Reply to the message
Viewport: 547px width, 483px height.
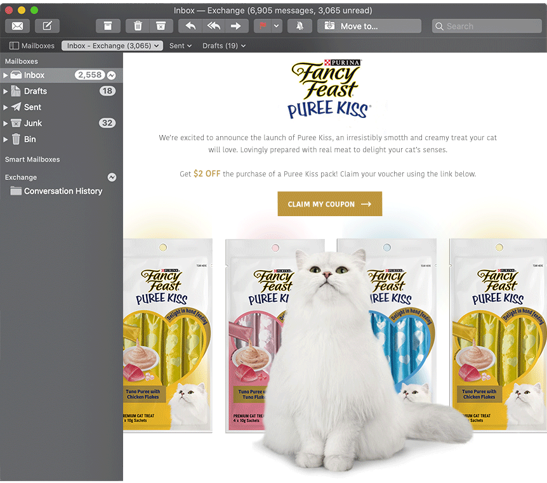coord(190,26)
